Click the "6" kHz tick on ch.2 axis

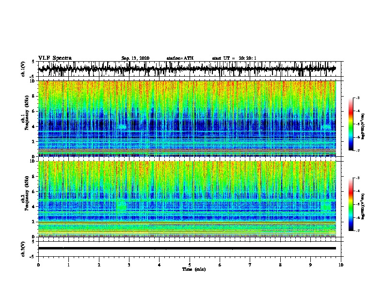click(34, 192)
